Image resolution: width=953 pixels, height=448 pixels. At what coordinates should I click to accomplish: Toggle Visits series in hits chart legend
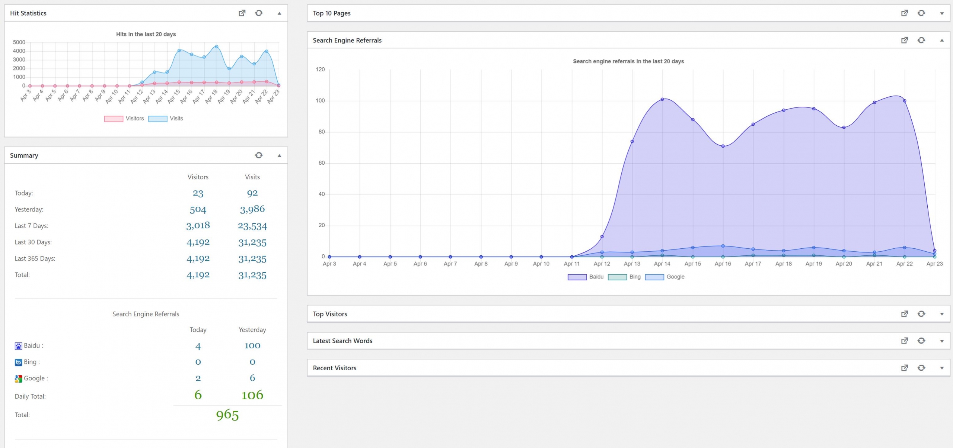[x=166, y=119]
